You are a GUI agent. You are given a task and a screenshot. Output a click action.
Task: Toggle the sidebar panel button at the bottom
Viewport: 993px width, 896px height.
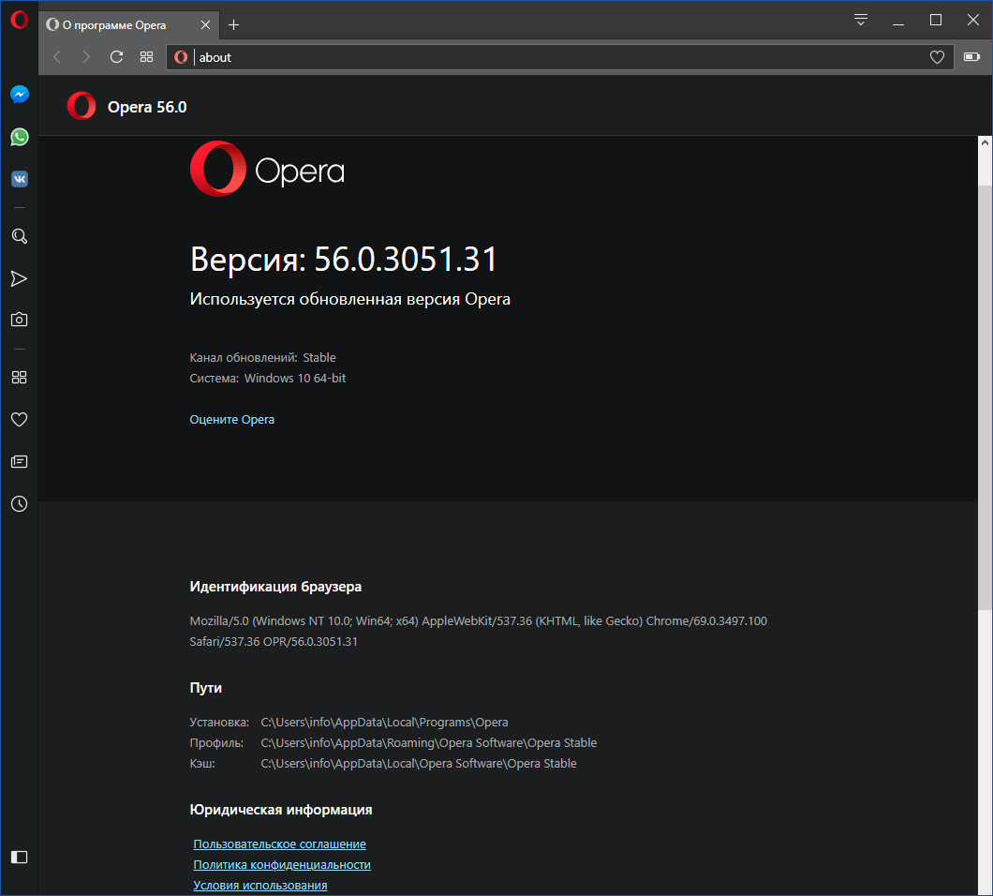tap(19, 858)
